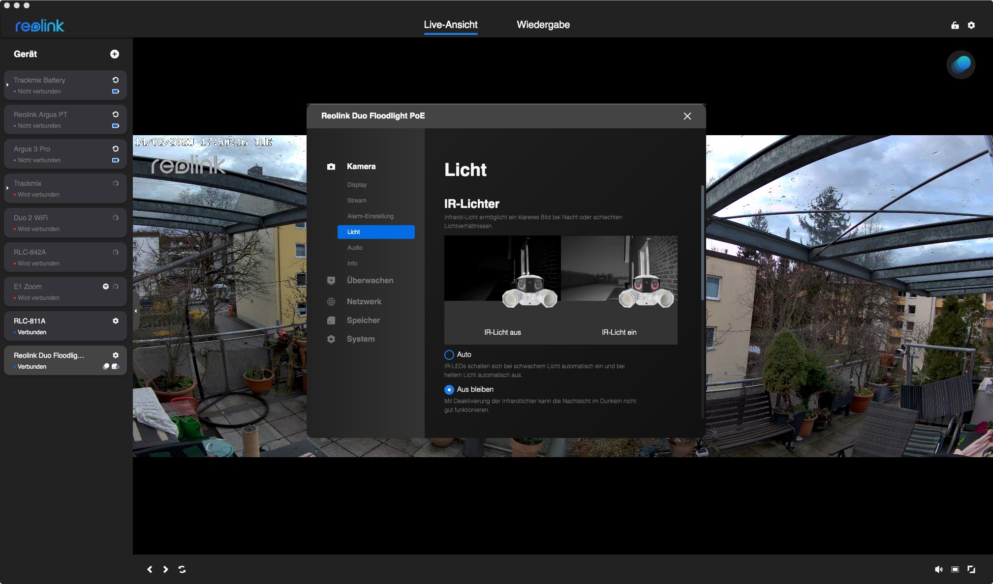Open the Audio settings menu item

[x=355, y=248]
